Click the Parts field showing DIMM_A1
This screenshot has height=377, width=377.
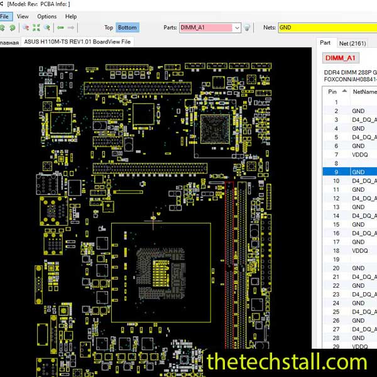(x=206, y=28)
